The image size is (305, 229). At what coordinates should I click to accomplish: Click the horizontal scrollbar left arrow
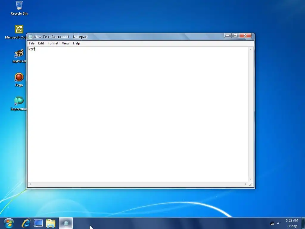click(30, 184)
